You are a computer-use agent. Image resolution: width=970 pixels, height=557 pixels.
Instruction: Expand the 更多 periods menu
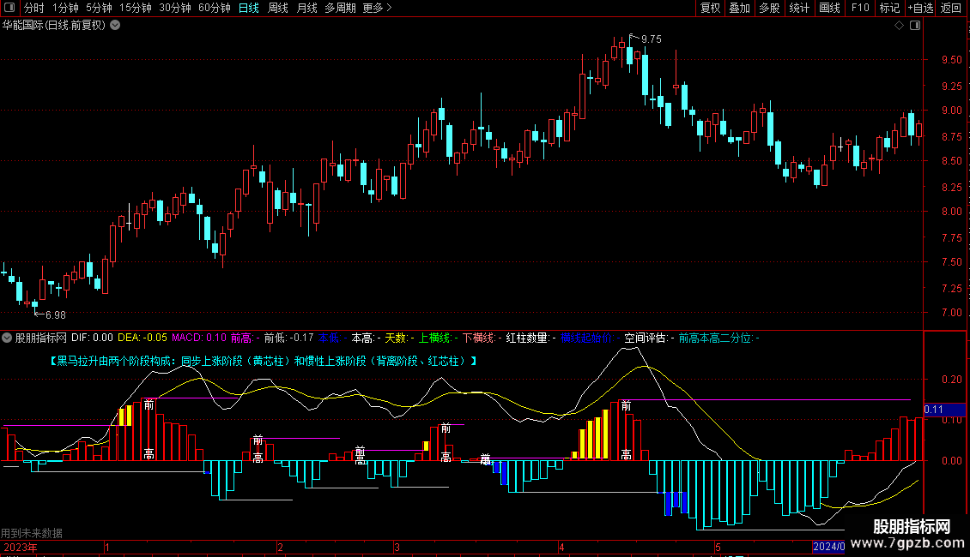click(x=377, y=8)
